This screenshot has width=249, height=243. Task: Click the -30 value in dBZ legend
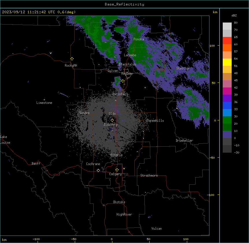tap(237, 152)
